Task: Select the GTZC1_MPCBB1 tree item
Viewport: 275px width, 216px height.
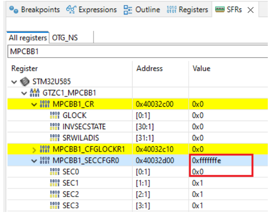Action: [x=69, y=93]
